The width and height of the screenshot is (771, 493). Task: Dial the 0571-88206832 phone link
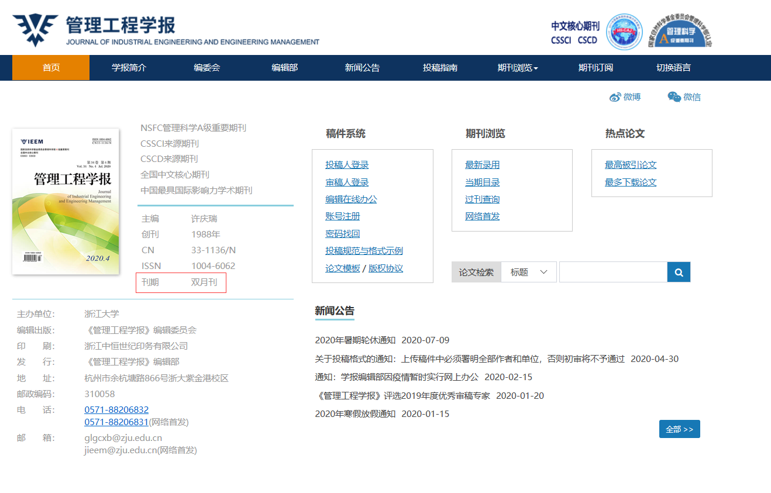[116, 409]
